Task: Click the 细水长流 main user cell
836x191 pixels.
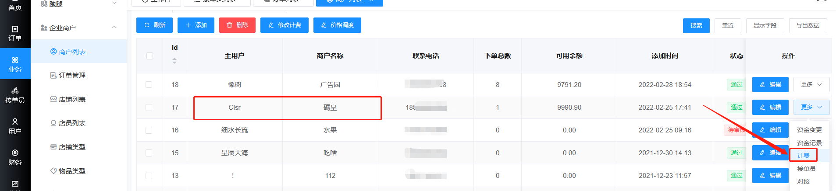Action: pos(235,130)
